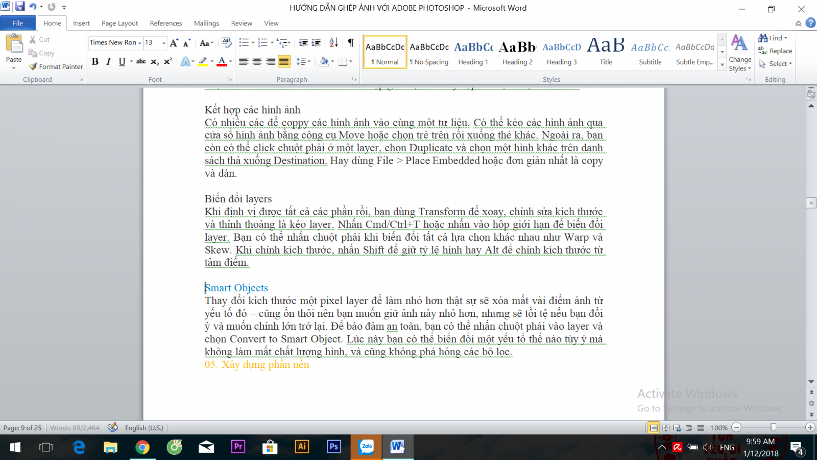Click the Photoshop icon in taskbar

click(x=334, y=447)
